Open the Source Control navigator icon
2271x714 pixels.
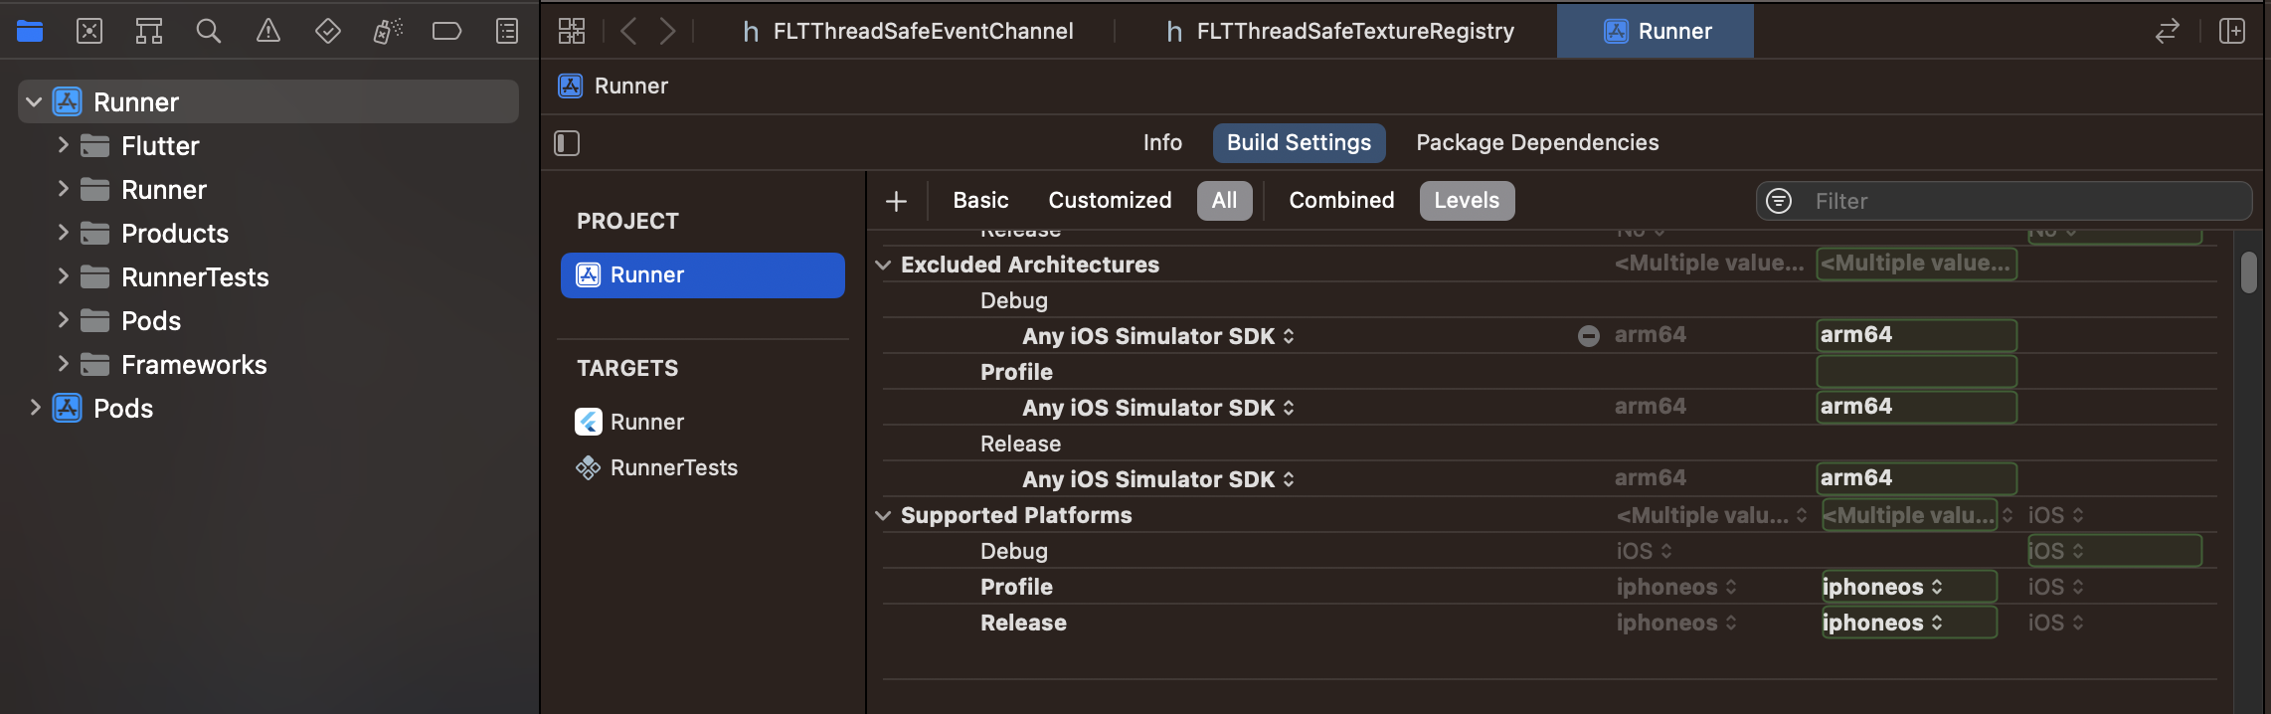coord(89,32)
